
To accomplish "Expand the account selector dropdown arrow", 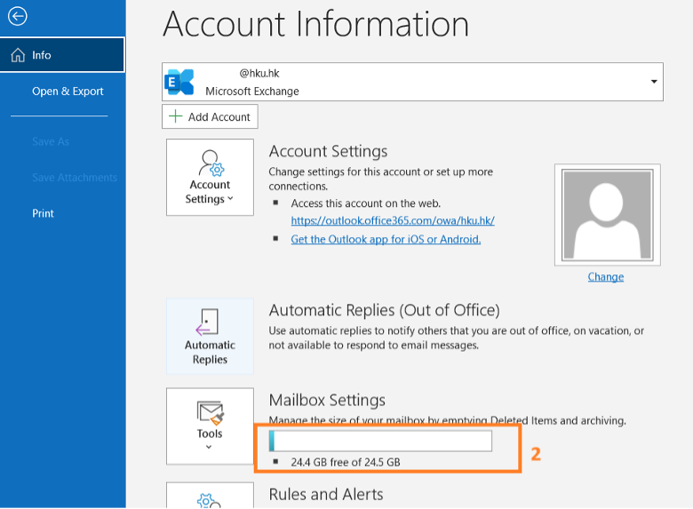I will [x=654, y=82].
